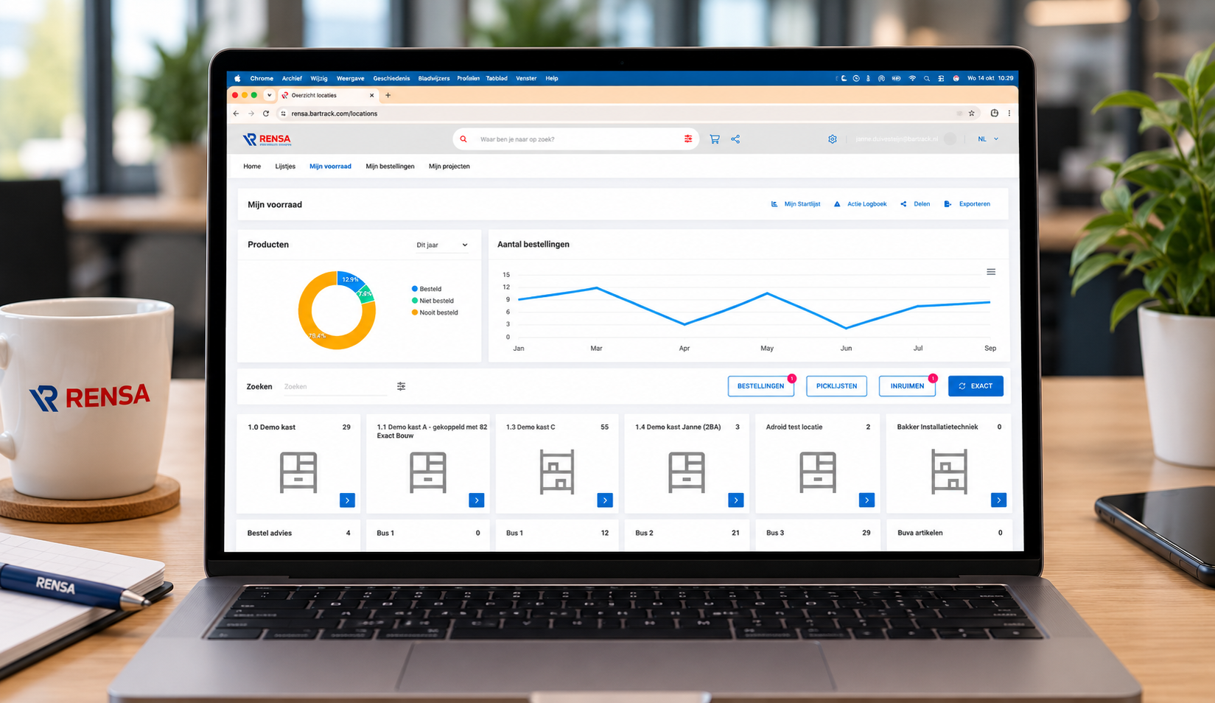
Task: Click the PICKLIJSTEN button
Action: pos(836,386)
